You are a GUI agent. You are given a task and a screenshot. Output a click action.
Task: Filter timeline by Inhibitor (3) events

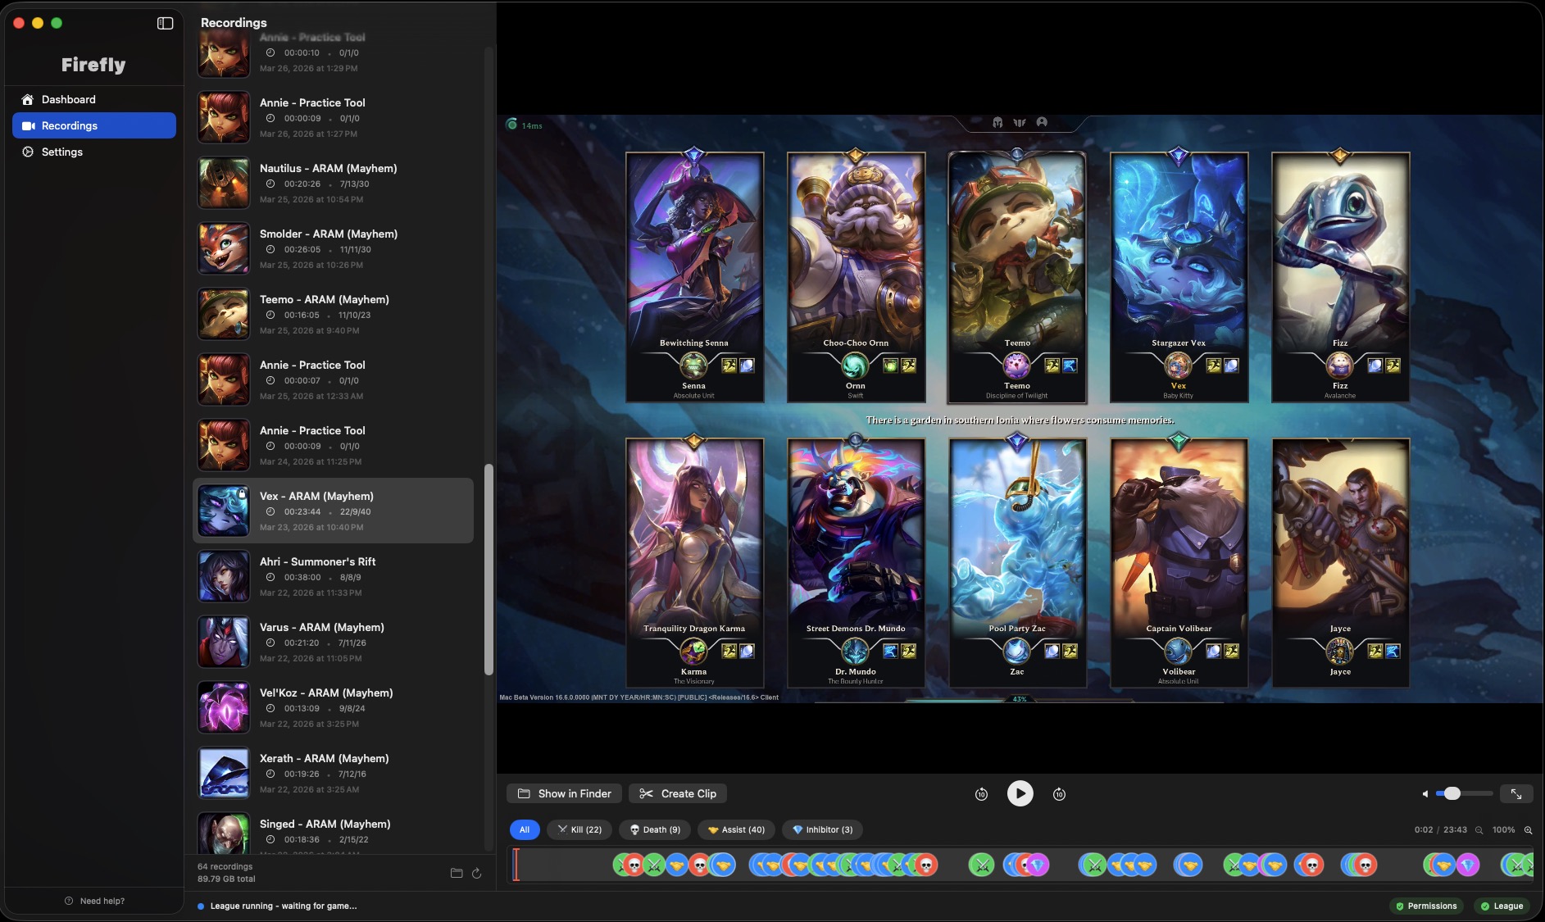[x=823, y=829]
